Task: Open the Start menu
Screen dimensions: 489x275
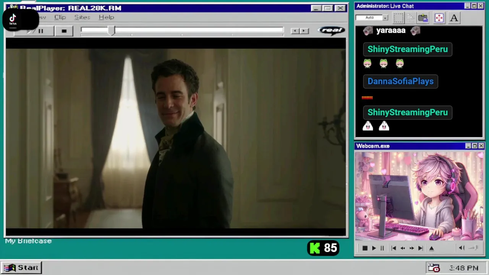Action: pyautogui.click(x=22, y=268)
